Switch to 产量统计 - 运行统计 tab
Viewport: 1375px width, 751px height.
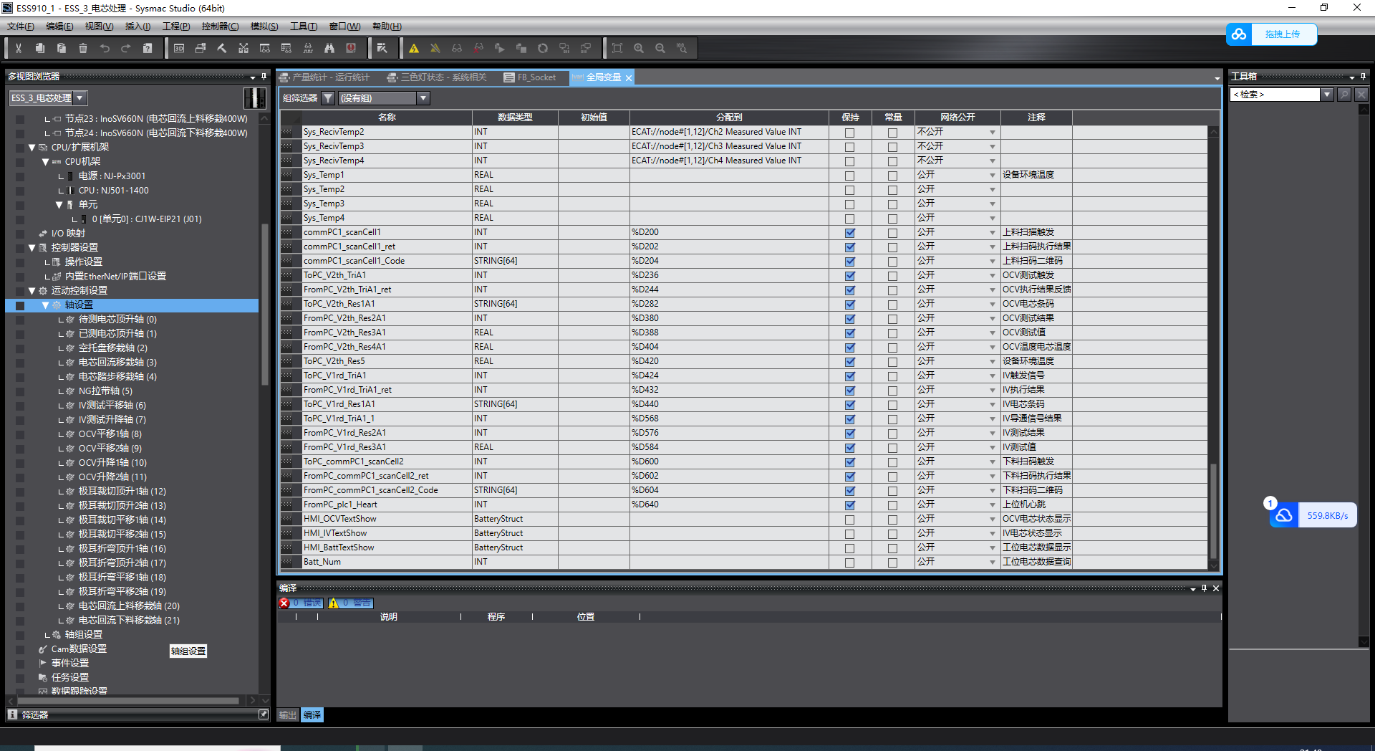[x=324, y=77]
